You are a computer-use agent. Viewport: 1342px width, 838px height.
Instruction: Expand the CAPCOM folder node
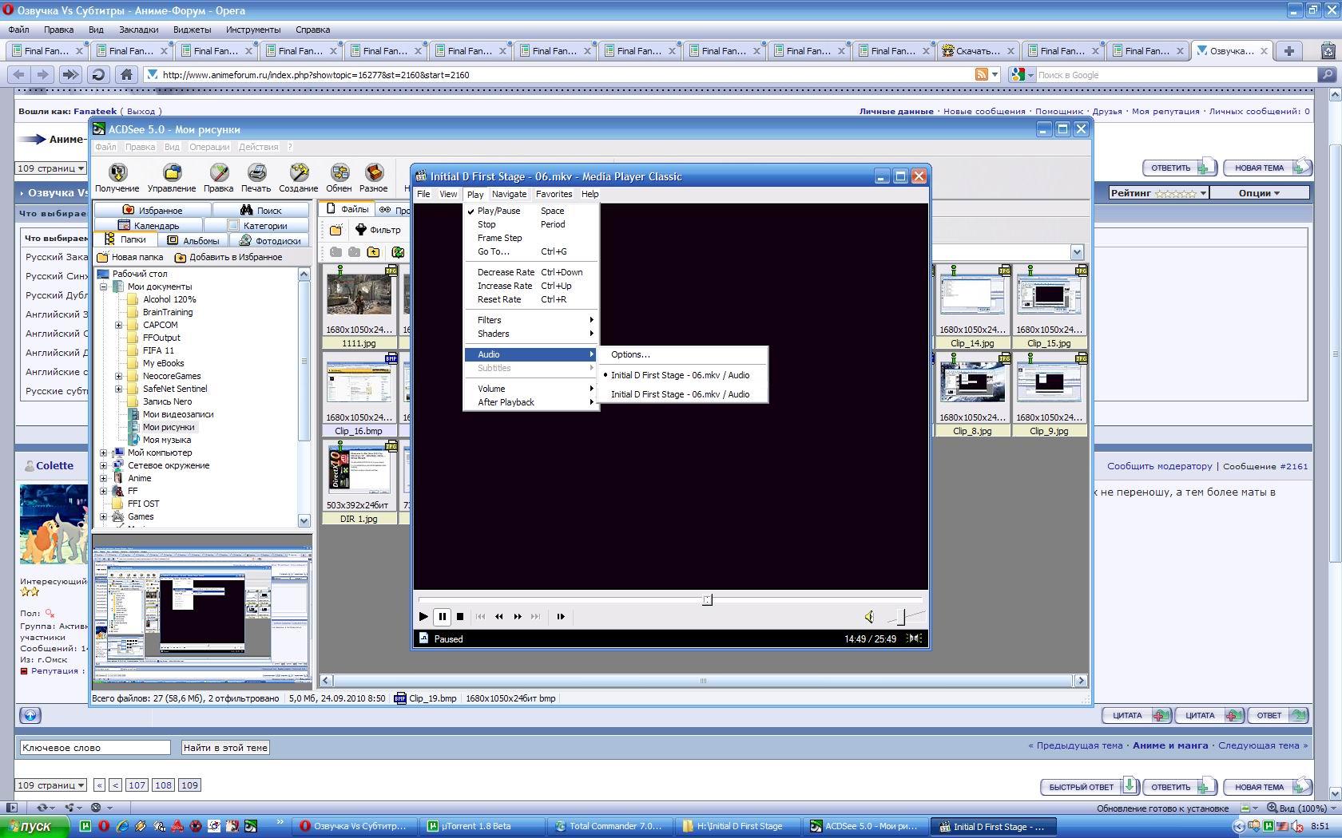pyautogui.click(x=118, y=325)
